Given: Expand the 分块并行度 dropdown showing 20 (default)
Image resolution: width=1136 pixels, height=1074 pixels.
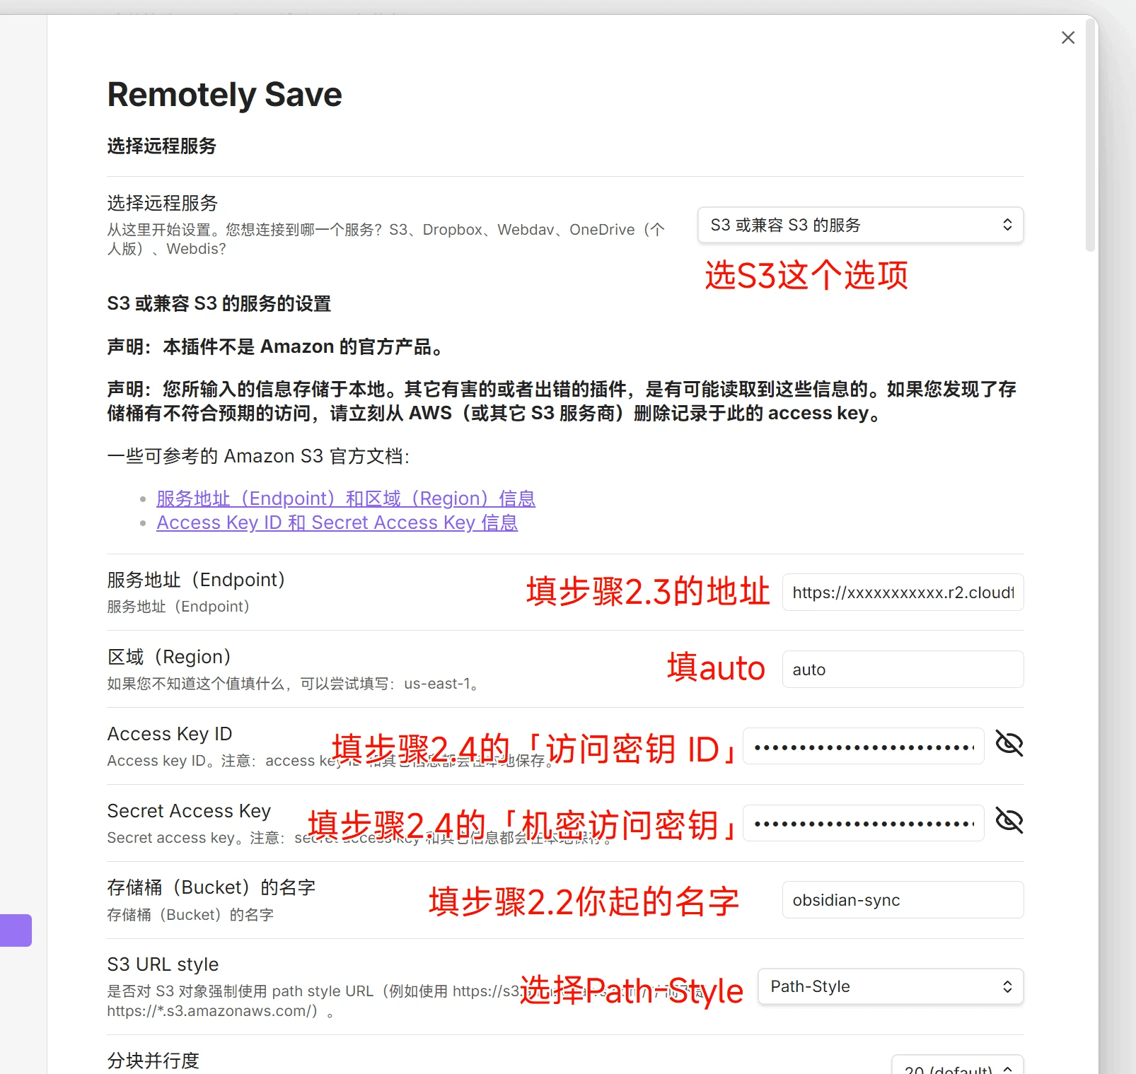Looking at the screenshot, I should point(956,1066).
